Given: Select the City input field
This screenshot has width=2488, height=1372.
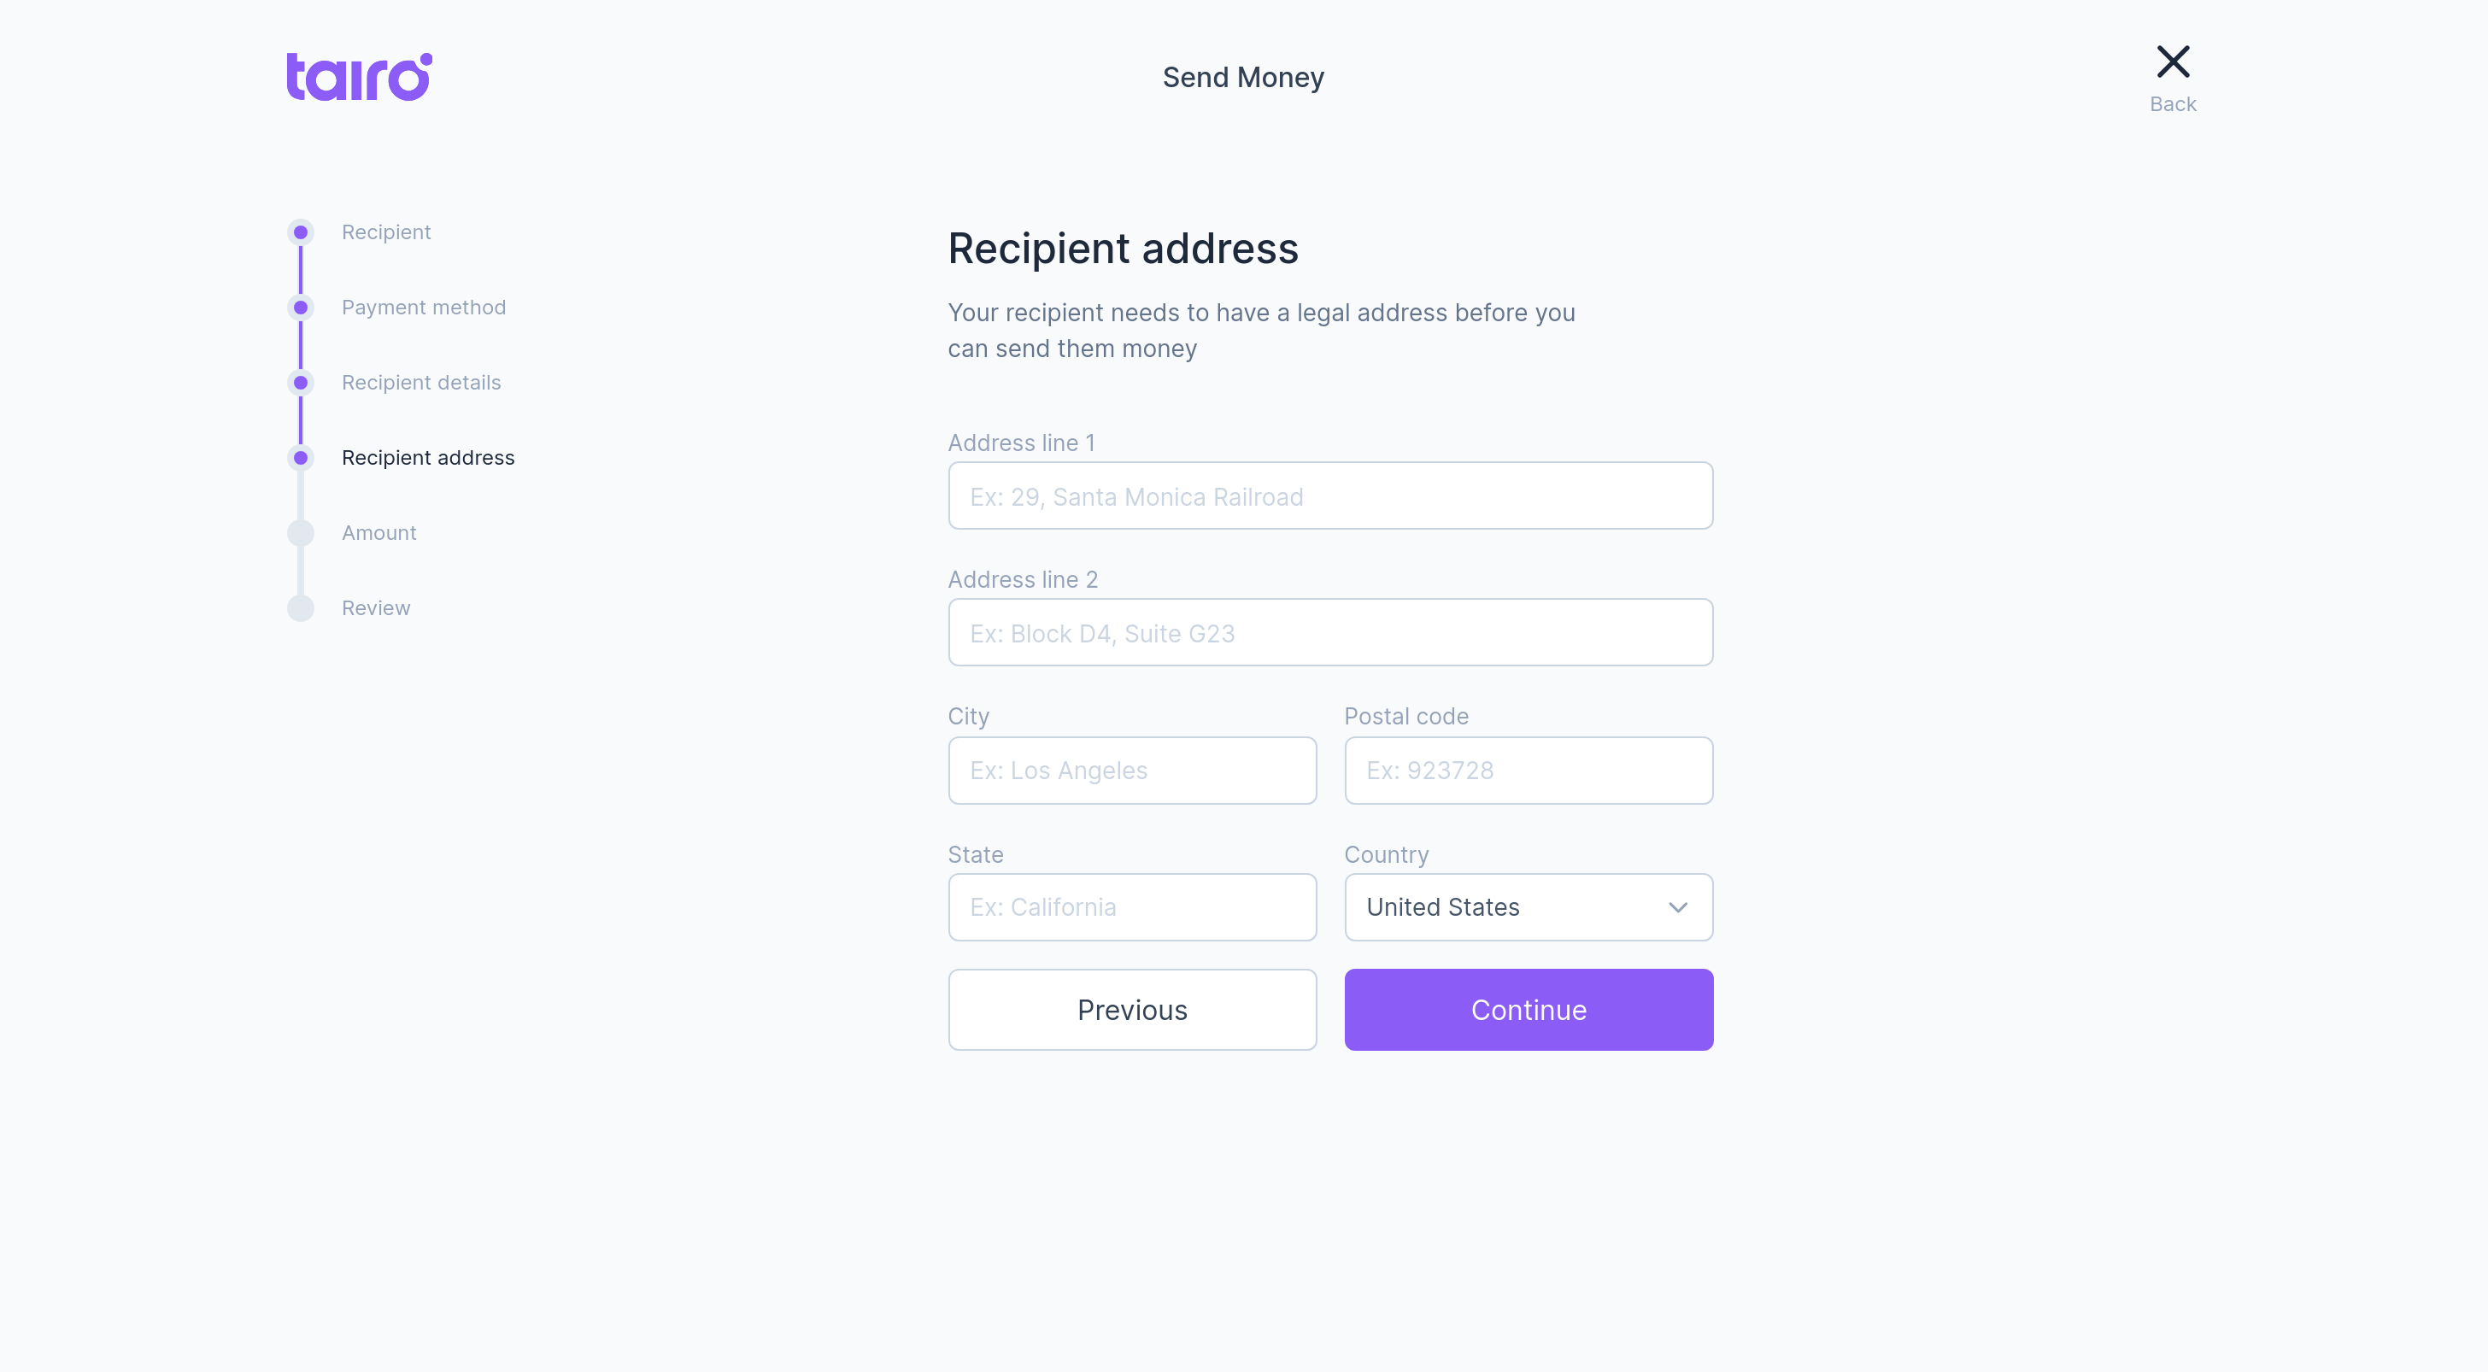Looking at the screenshot, I should pos(1132,771).
